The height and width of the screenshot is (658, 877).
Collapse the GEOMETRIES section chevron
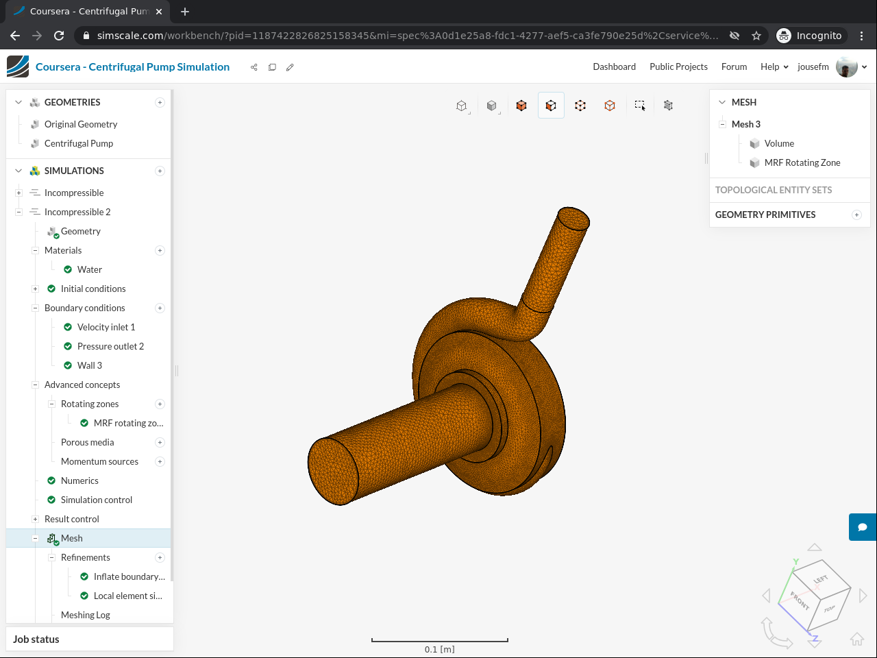(x=18, y=102)
